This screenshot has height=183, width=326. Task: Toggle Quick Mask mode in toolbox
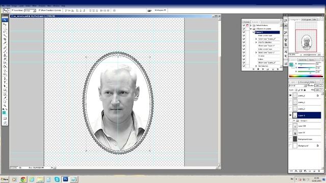(x=5, y=118)
